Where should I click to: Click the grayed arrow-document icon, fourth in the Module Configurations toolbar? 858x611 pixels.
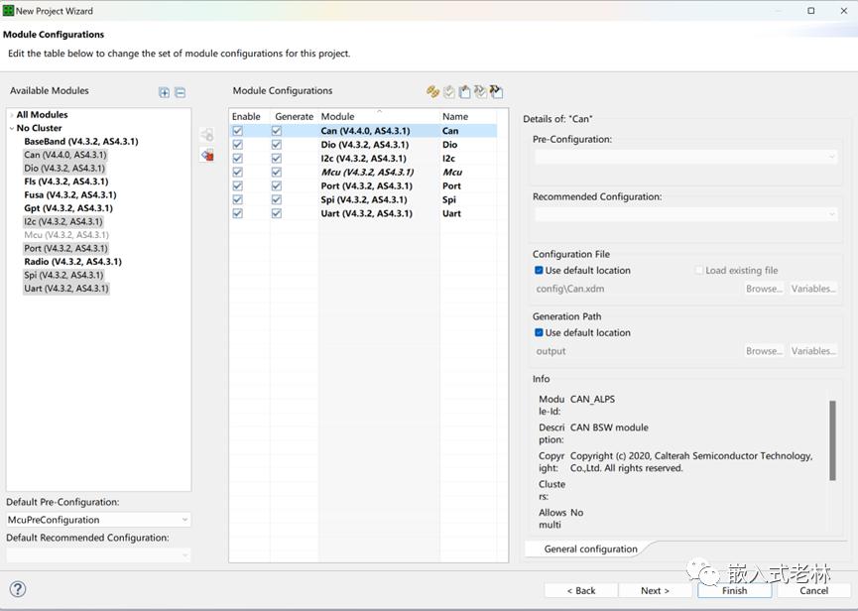click(x=480, y=92)
